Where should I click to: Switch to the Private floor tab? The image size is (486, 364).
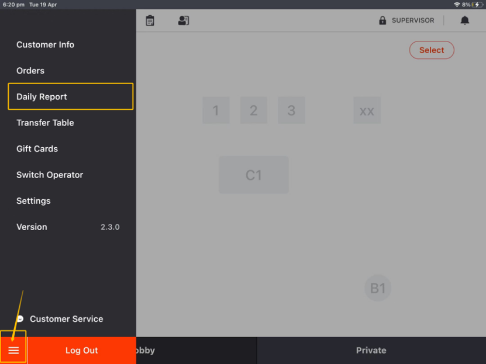pos(371,351)
